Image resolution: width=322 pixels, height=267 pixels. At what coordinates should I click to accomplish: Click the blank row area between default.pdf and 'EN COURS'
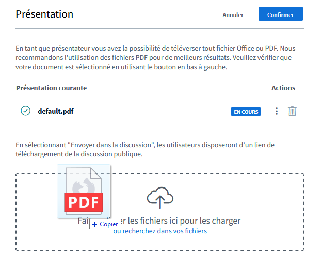click(155, 111)
